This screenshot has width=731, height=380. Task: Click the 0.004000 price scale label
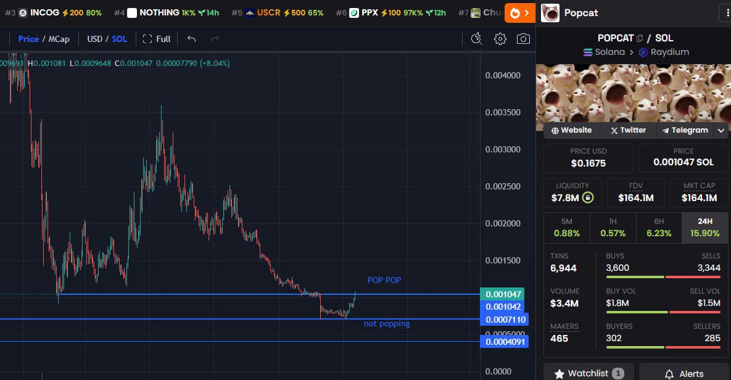point(503,75)
